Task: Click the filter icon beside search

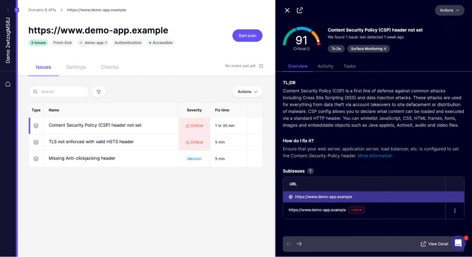Action: (99, 92)
